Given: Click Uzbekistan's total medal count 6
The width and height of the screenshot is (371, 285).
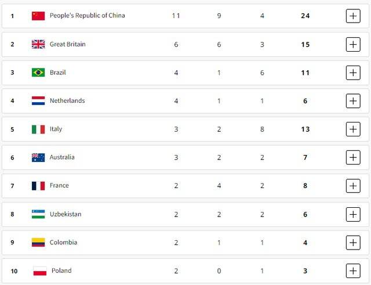Looking at the screenshot, I should tap(305, 214).
